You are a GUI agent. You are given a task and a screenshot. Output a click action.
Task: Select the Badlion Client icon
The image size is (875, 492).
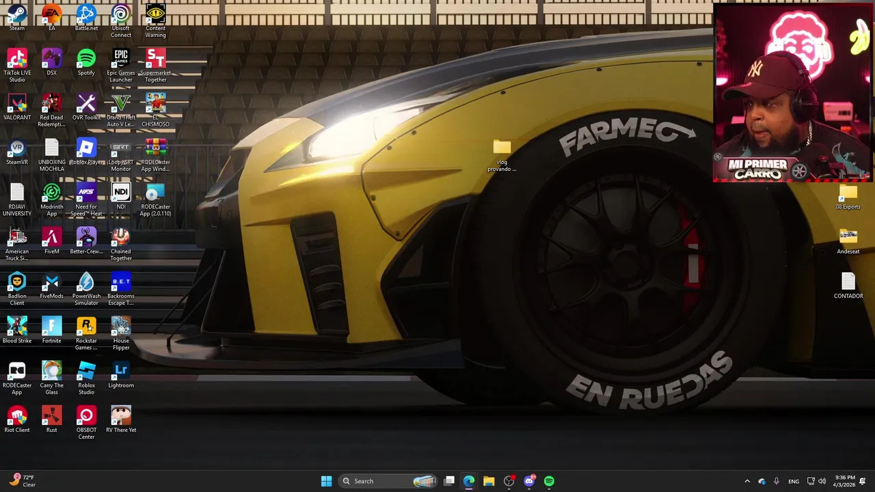click(x=17, y=288)
